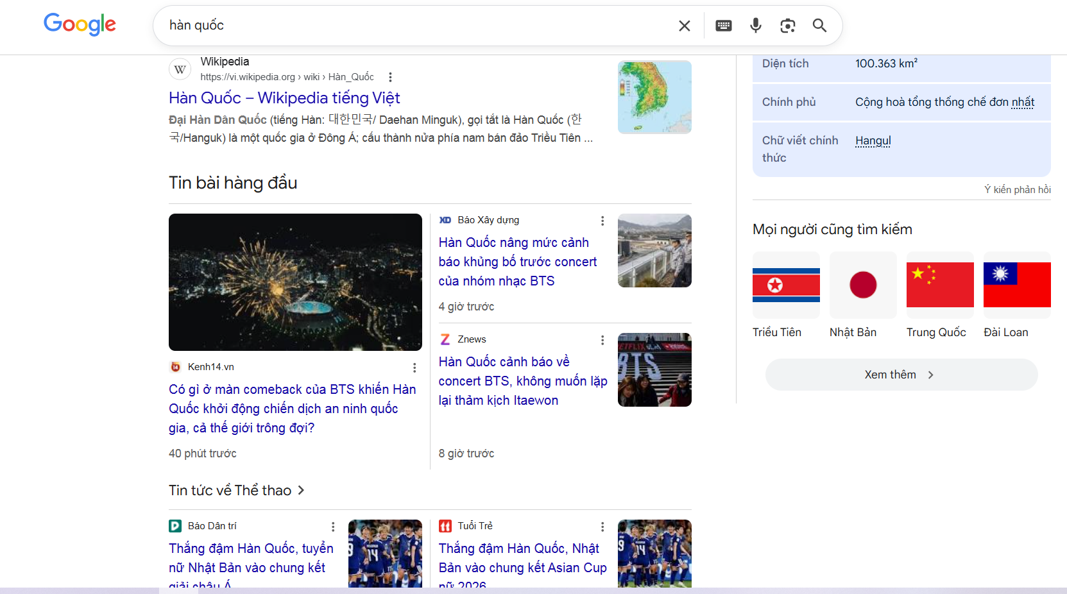Click the Znews favicon next to the BTS article
Image resolution: width=1067 pixels, height=594 pixels.
click(x=445, y=339)
